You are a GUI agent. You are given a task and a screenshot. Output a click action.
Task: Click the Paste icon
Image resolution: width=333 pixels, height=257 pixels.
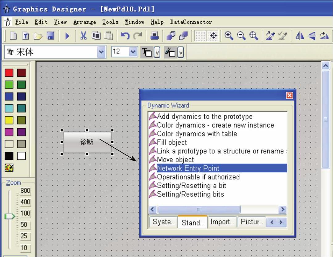(109, 36)
